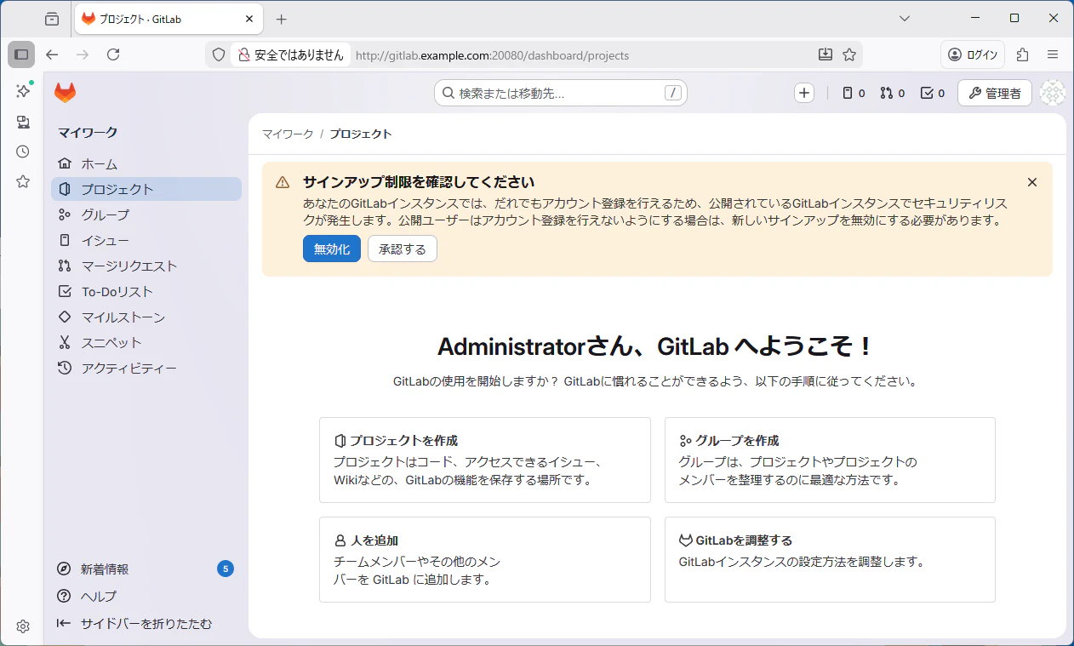
Task: Focus the 検索または移動先 search field
Action: click(x=561, y=93)
